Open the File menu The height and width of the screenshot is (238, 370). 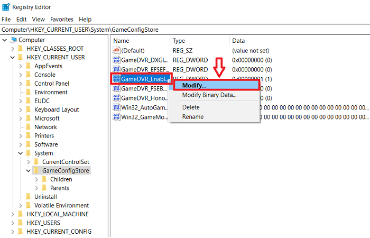coord(6,20)
